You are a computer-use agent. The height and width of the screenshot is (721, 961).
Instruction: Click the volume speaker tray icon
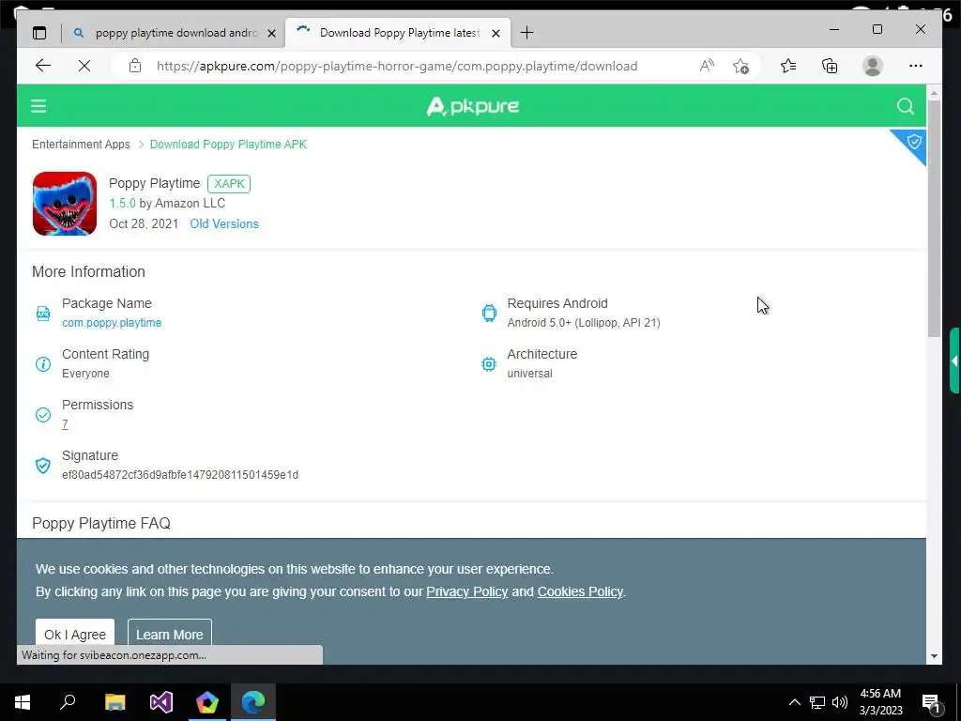pos(840,702)
